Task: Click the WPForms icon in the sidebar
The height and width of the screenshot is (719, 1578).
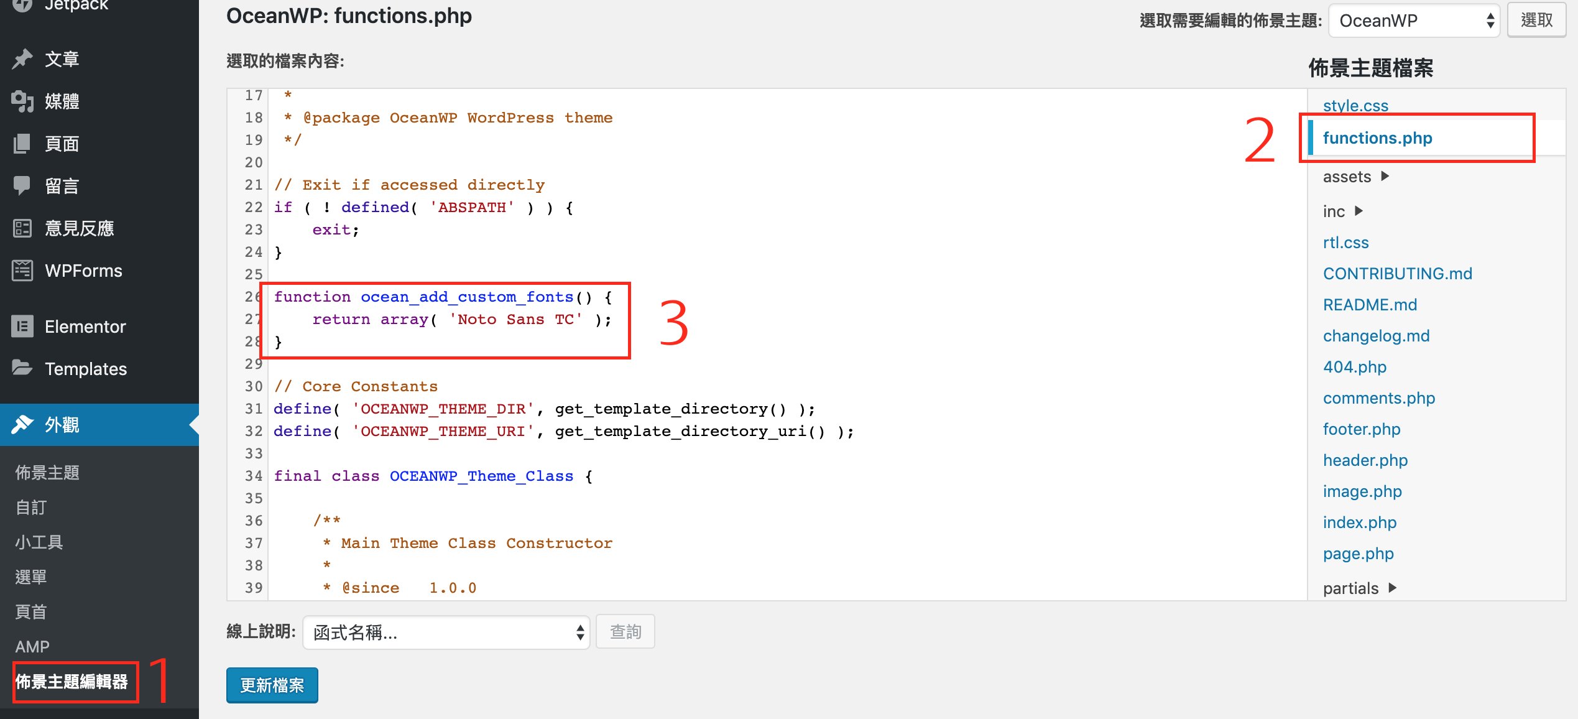Action: coord(22,271)
